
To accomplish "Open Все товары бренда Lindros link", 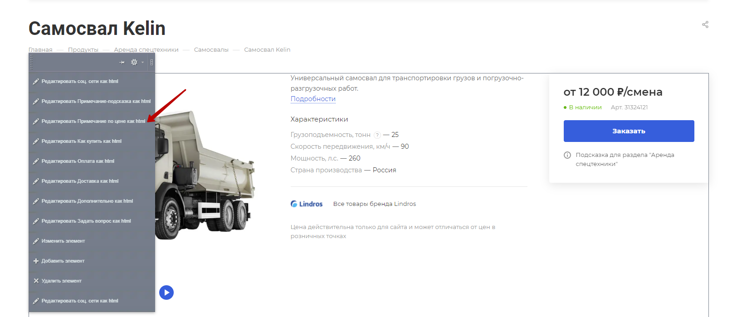I will [375, 204].
